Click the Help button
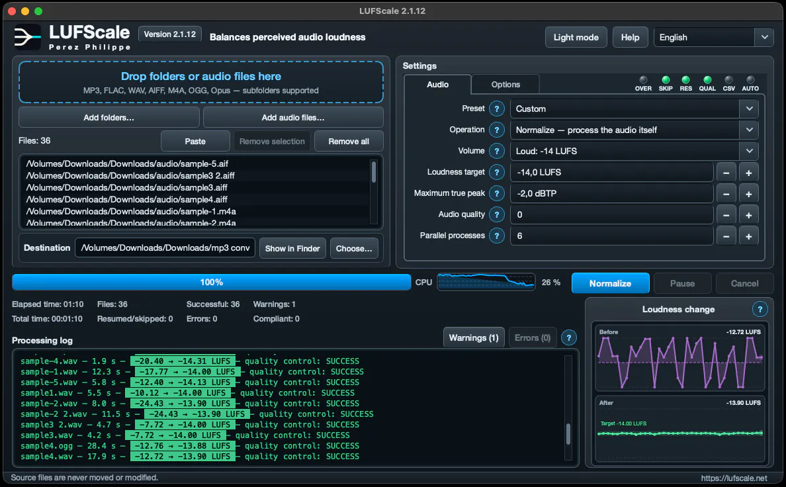This screenshot has width=786, height=487. pos(630,38)
